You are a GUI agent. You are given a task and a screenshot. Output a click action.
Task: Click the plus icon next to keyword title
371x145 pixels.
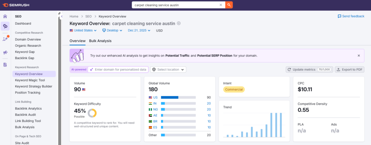tap(179, 24)
